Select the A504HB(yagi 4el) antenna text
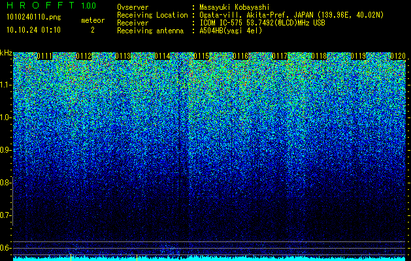The height and width of the screenshot is (261, 411). click(231, 31)
